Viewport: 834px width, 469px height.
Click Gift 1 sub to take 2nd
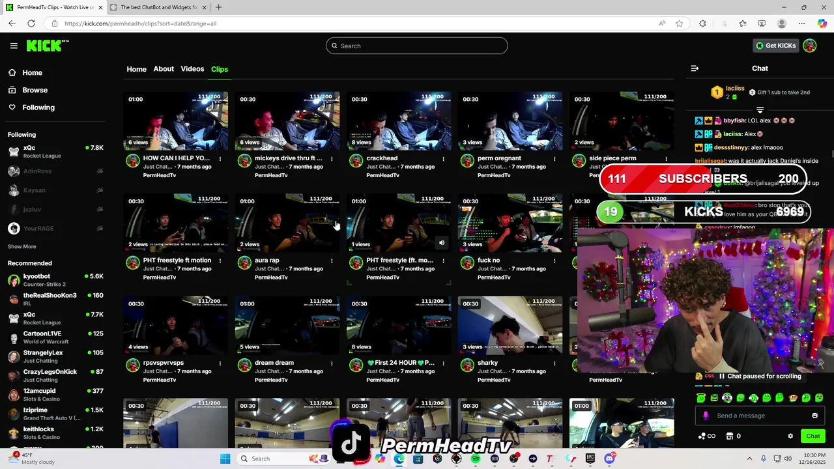coord(779,92)
